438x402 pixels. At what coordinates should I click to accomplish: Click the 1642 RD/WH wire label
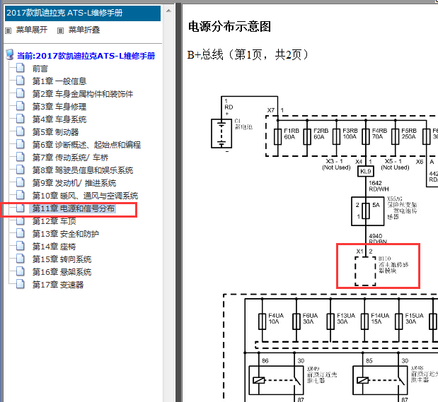(379, 186)
